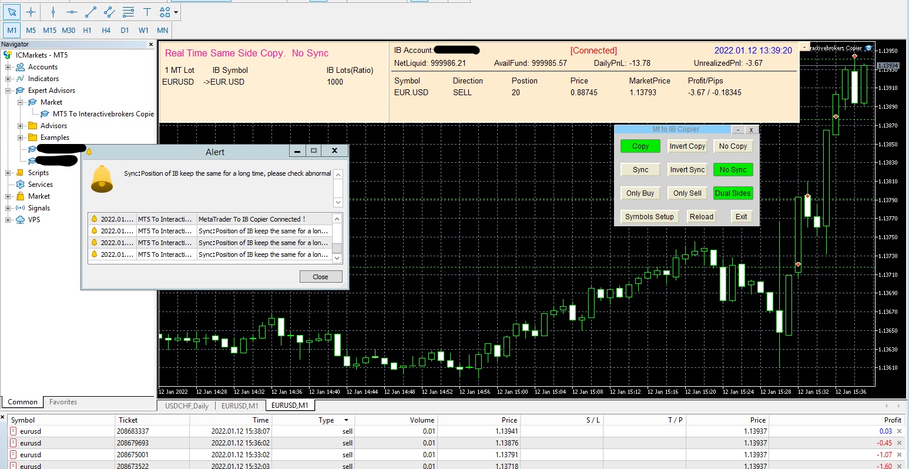Select the equidistant channel tool
The height and width of the screenshot is (469, 909).
[x=109, y=12]
